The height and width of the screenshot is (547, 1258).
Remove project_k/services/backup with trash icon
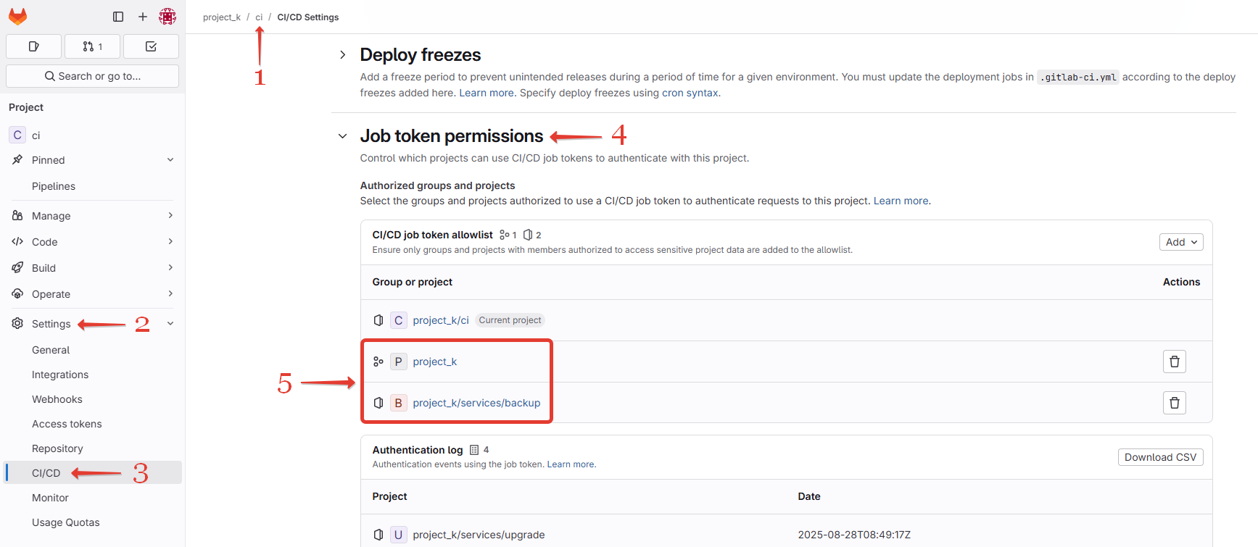[1174, 403]
